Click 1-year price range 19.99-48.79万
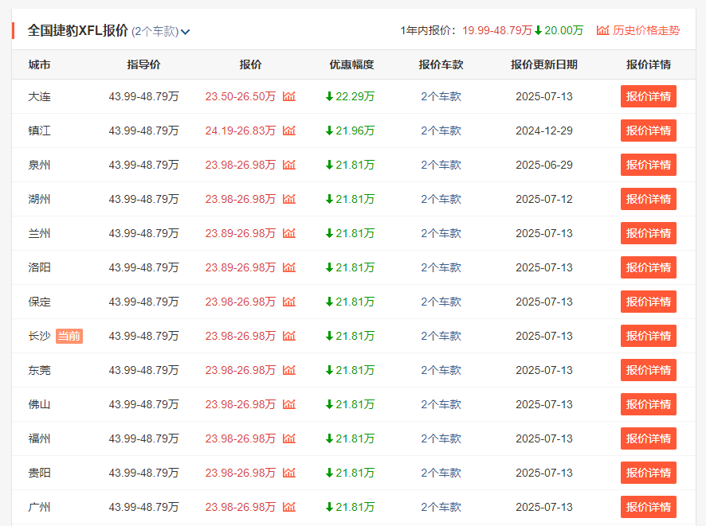This screenshot has width=706, height=526. coord(497,30)
